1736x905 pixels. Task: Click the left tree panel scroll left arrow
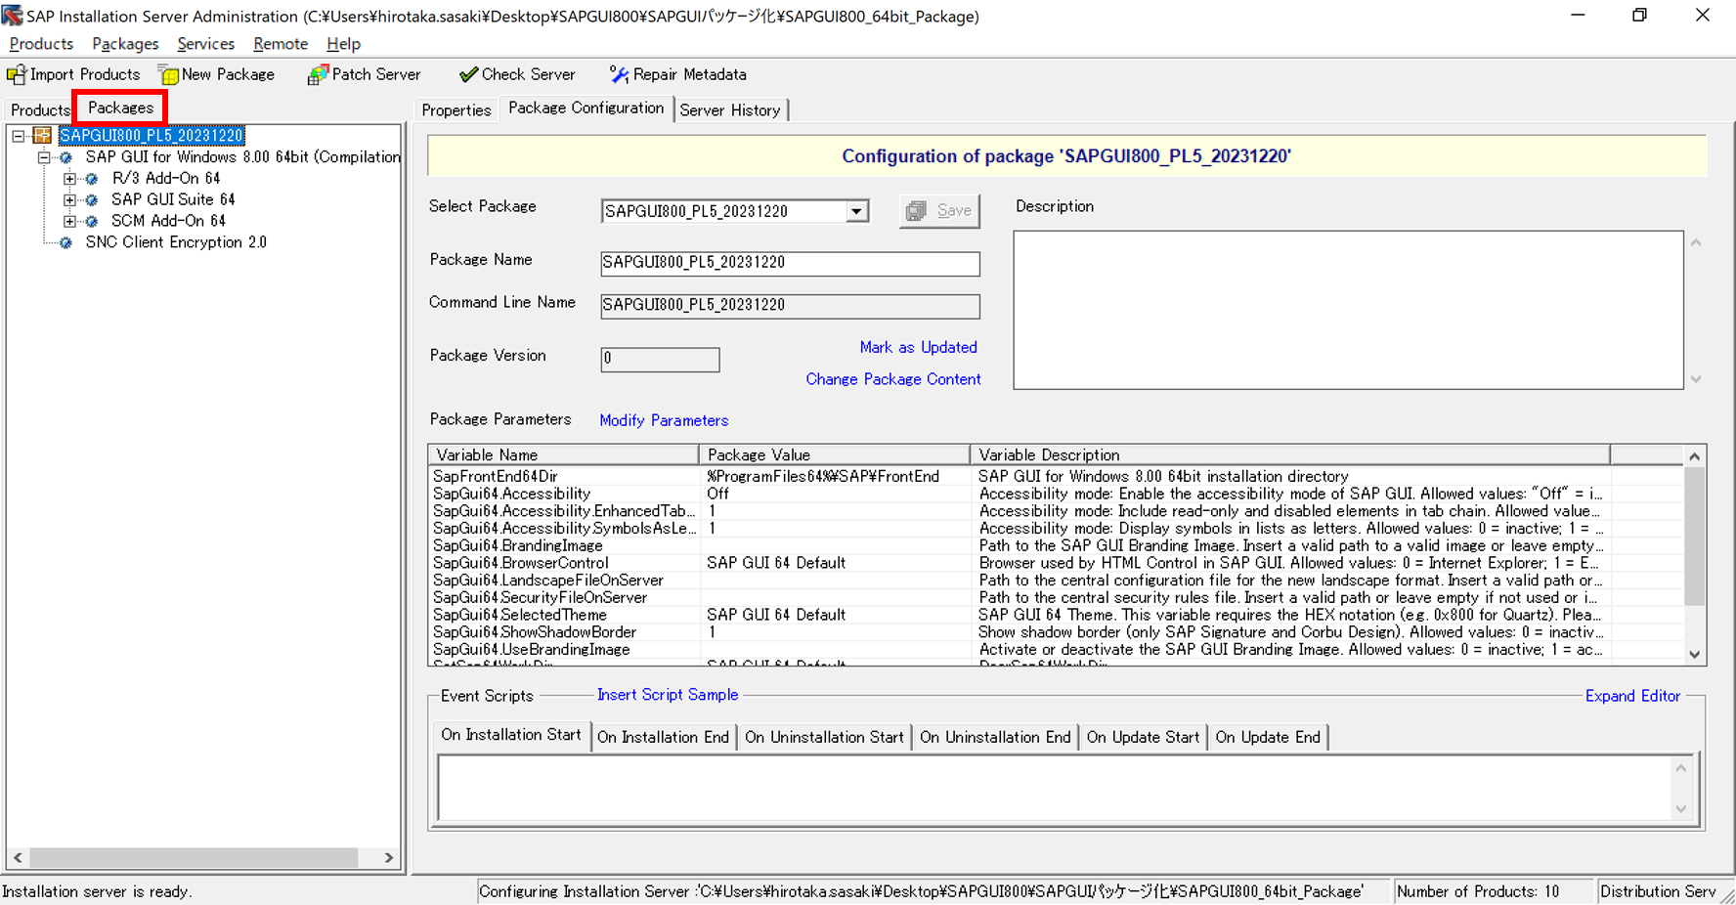pyautogui.click(x=18, y=858)
